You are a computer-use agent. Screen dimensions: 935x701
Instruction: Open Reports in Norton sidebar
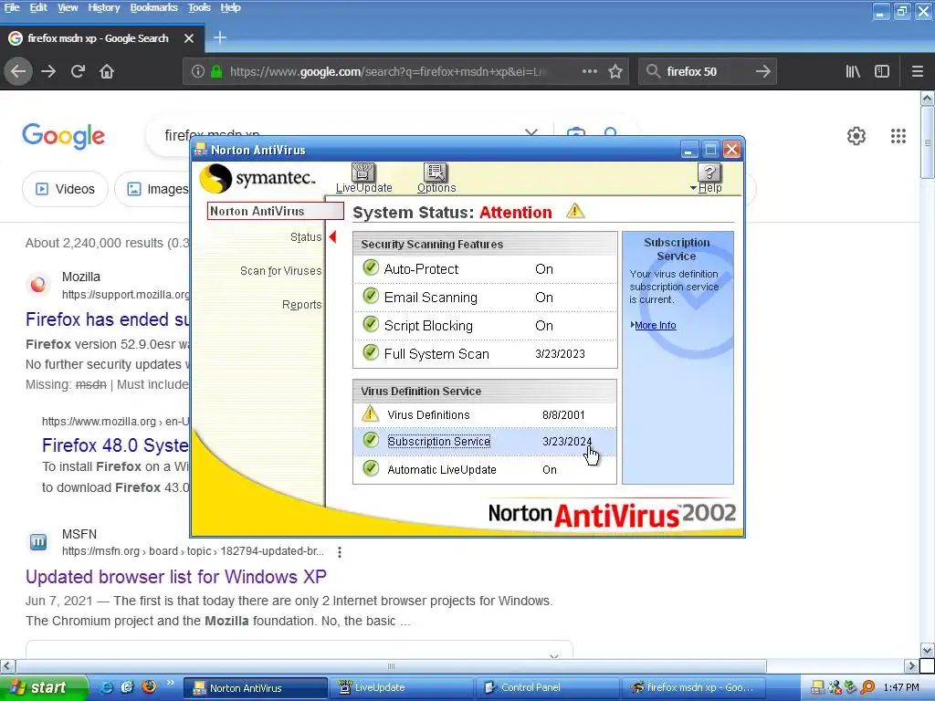pyautogui.click(x=301, y=305)
